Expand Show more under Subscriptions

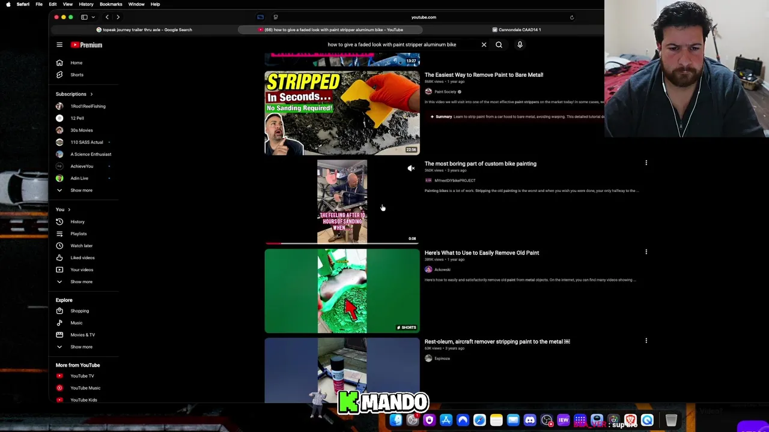(84, 190)
